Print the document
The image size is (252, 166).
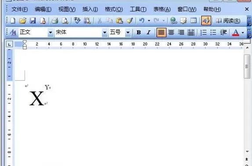click(55, 21)
